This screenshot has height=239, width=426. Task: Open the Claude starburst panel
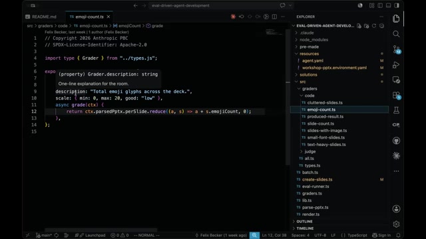tap(396, 156)
